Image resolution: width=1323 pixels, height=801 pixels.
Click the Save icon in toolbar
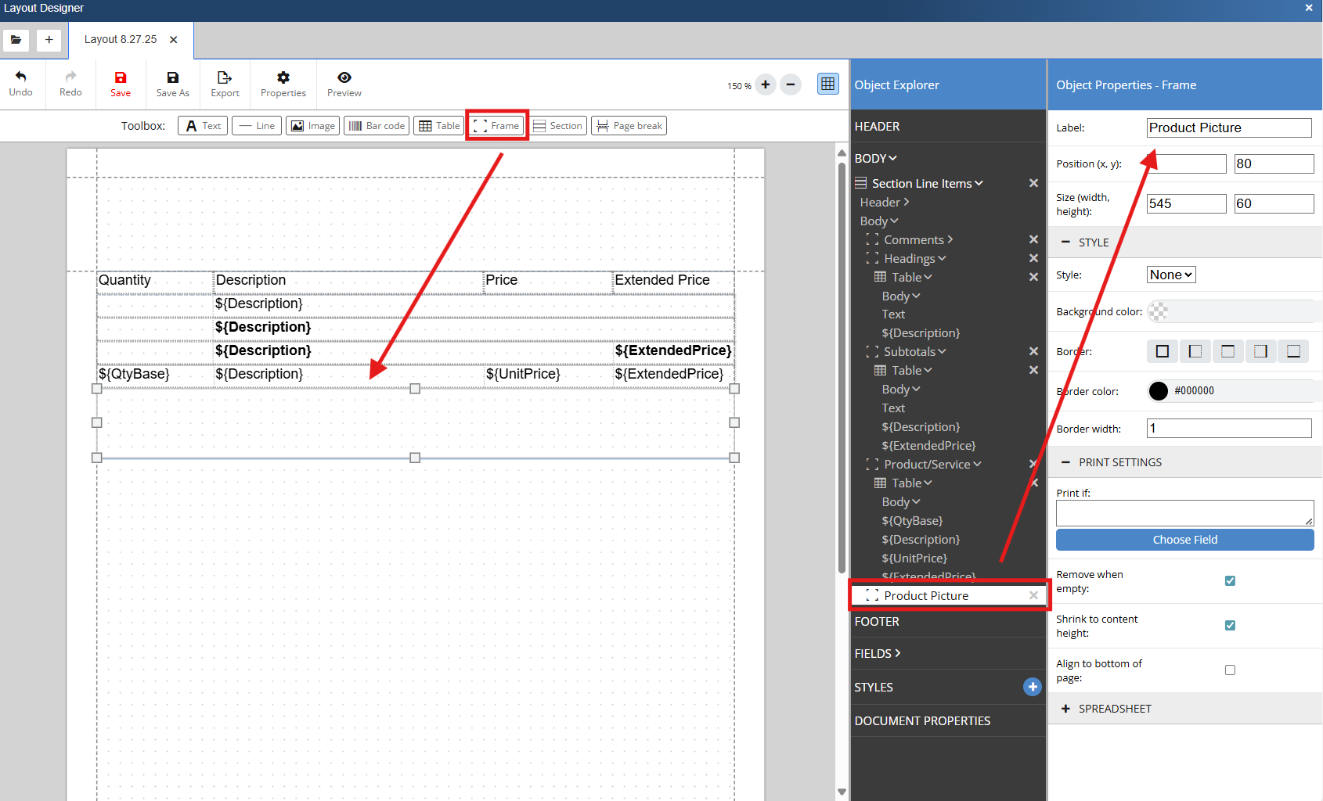click(121, 78)
